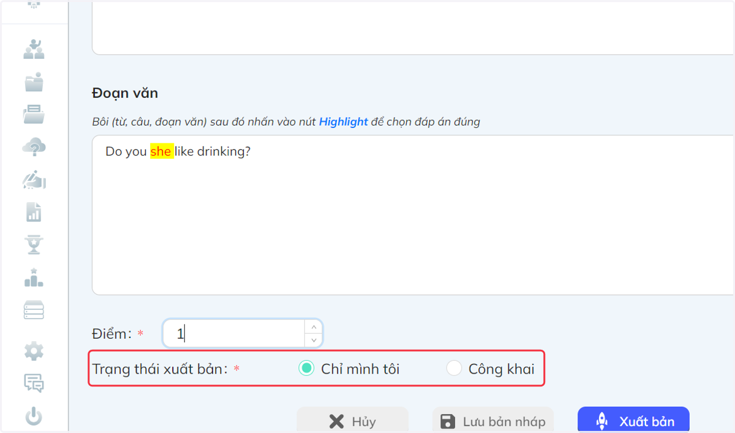The height and width of the screenshot is (433, 735).
Task: Open the chat messages sidebar icon
Action: point(34,383)
